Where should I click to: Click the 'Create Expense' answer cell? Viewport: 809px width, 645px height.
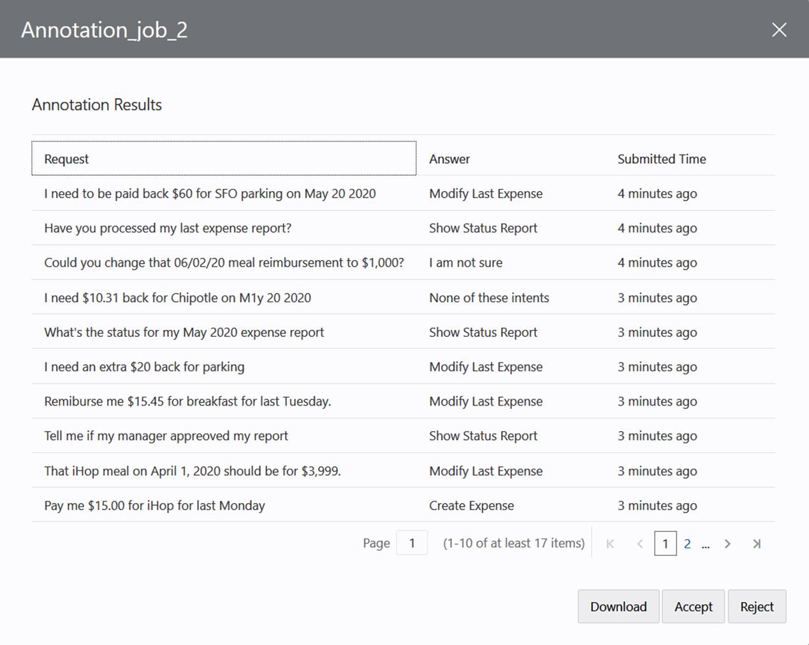[x=472, y=505]
